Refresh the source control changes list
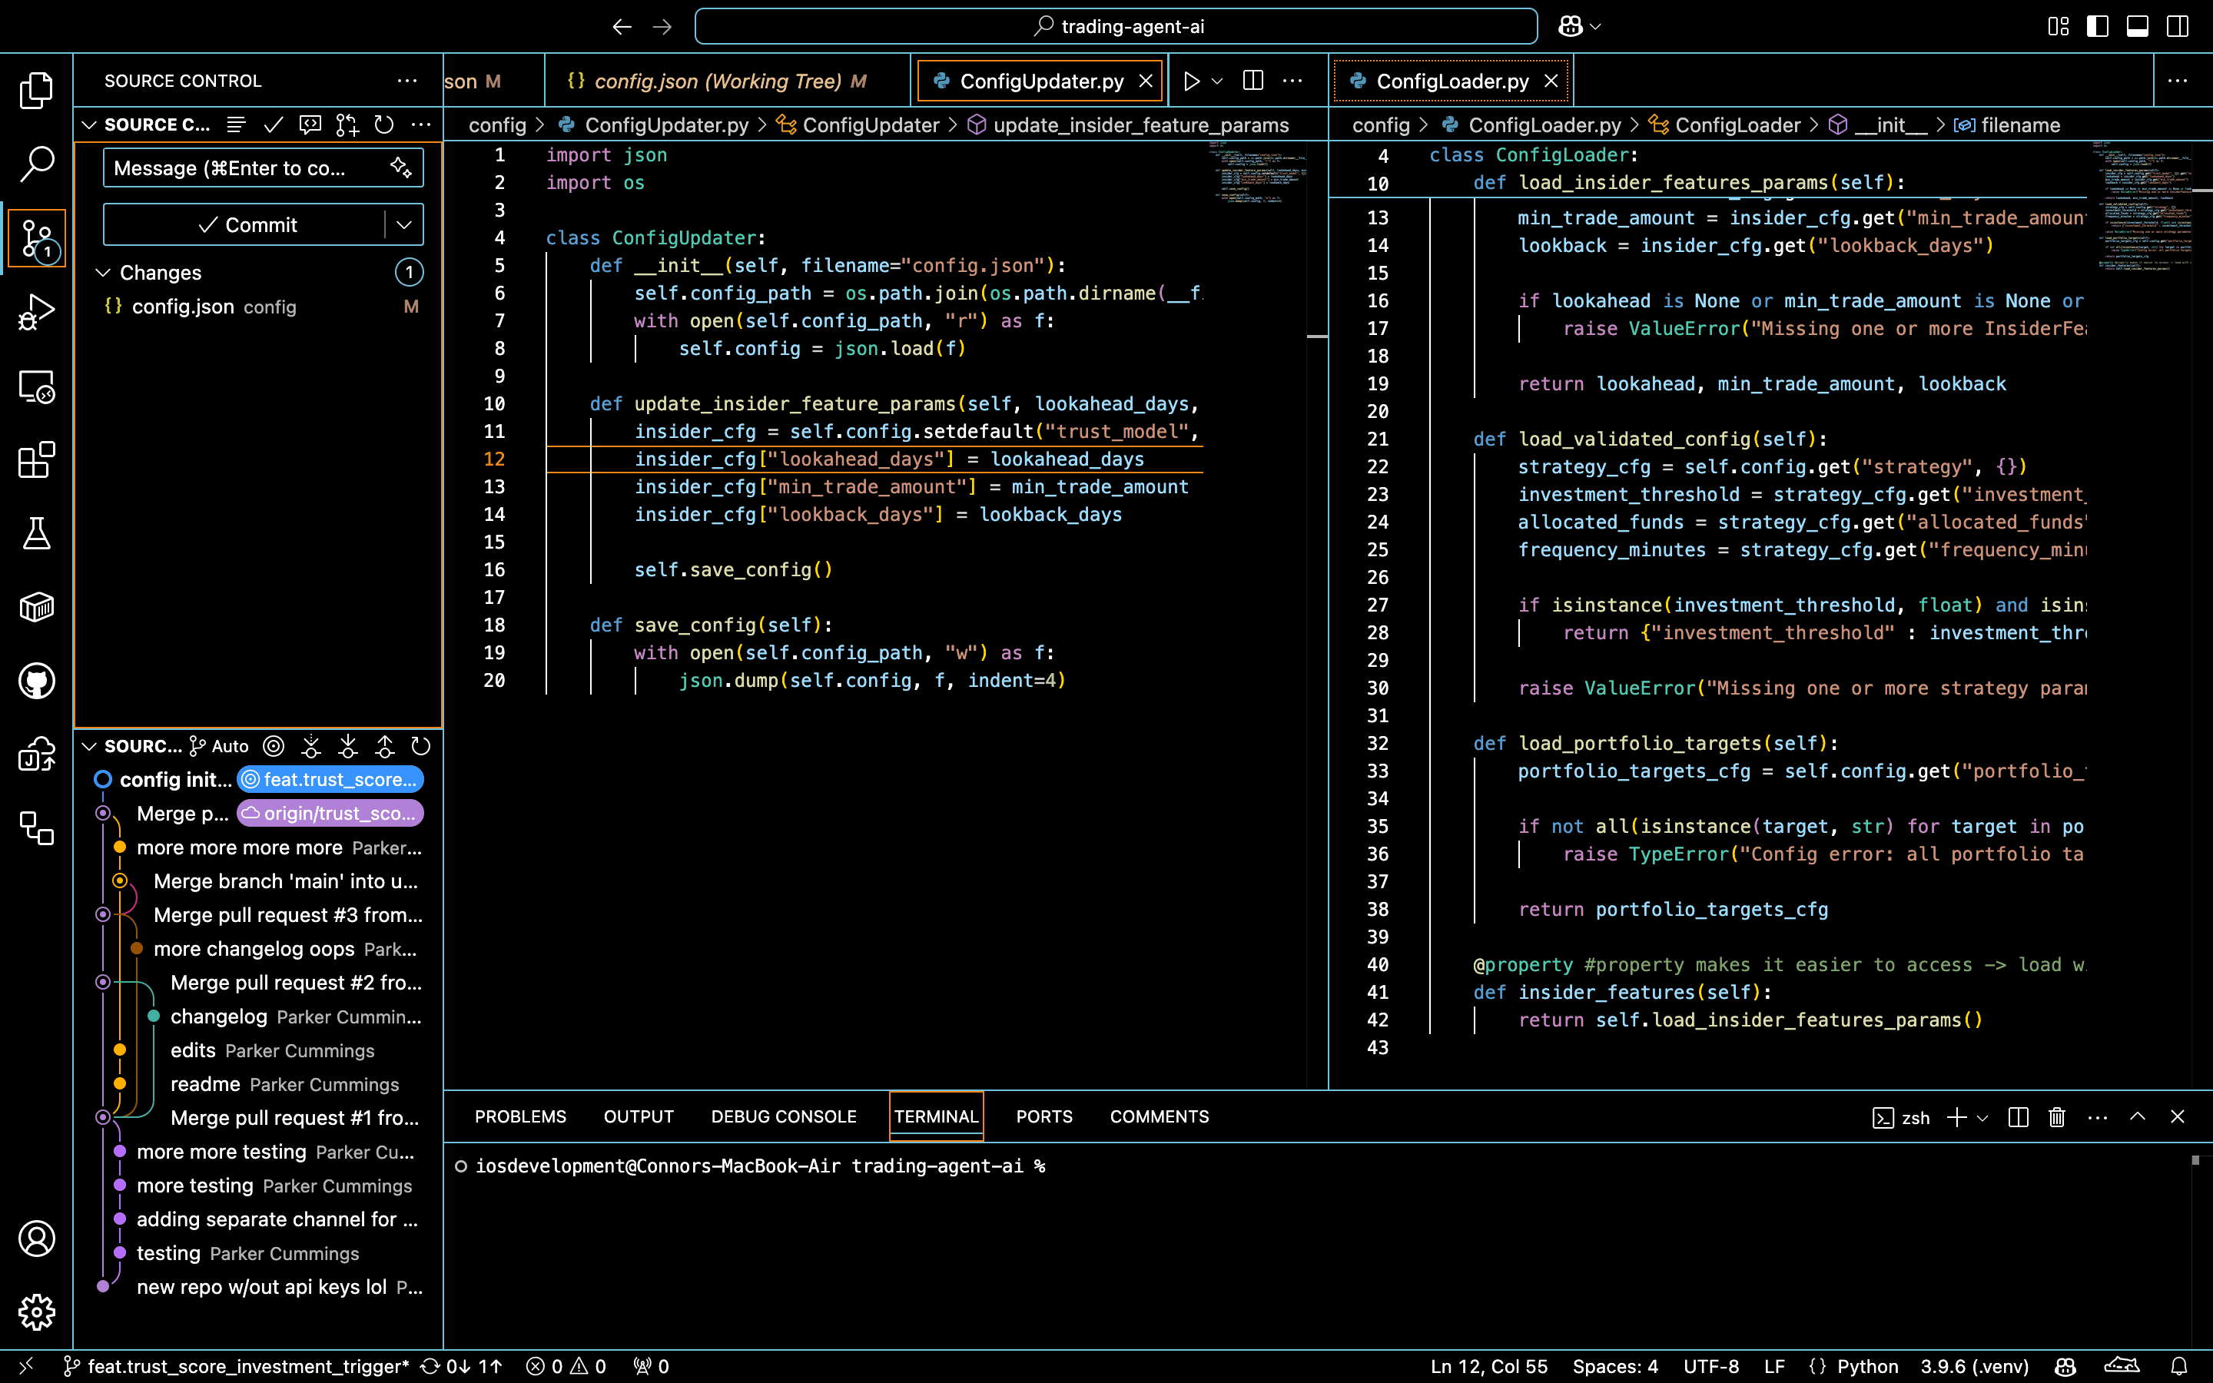Image resolution: width=2213 pixels, height=1383 pixels. click(384, 124)
